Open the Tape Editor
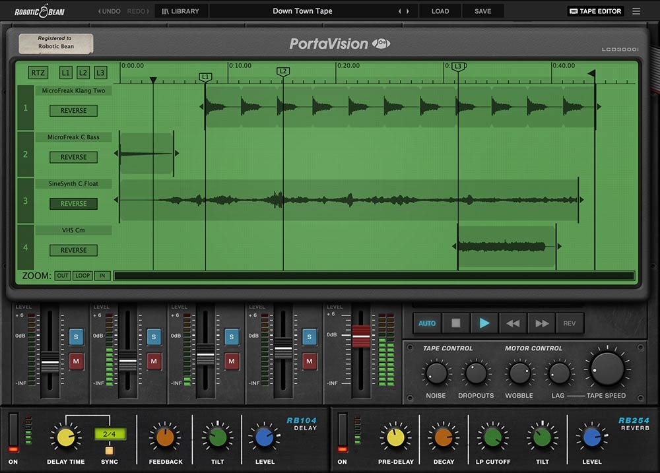This screenshot has width=660, height=473. pos(594,11)
